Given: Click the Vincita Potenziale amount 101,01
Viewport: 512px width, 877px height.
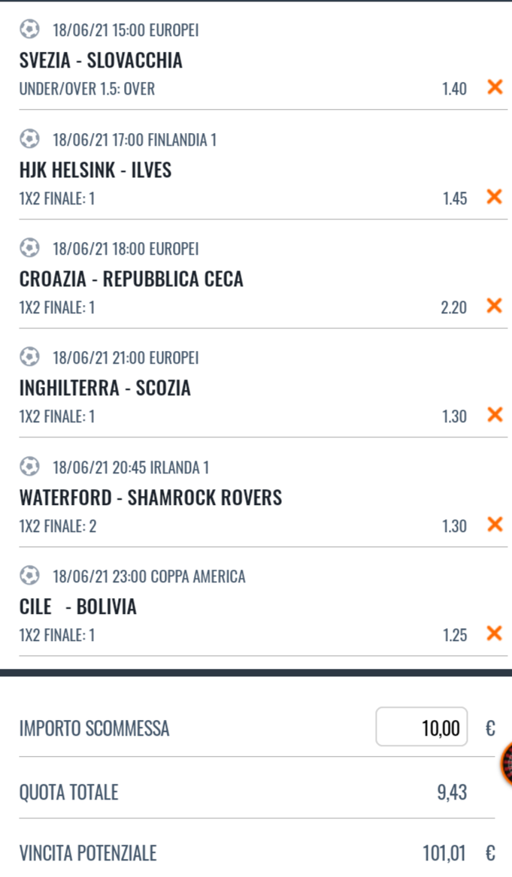Looking at the screenshot, I should (444, 854).
